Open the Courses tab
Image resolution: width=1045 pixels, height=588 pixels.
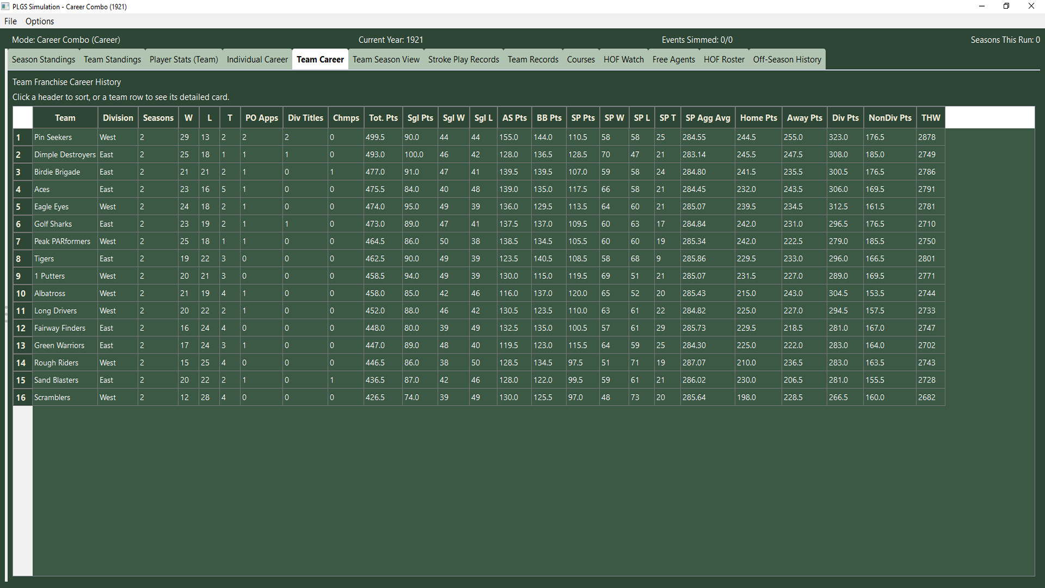tap(581, 59)
